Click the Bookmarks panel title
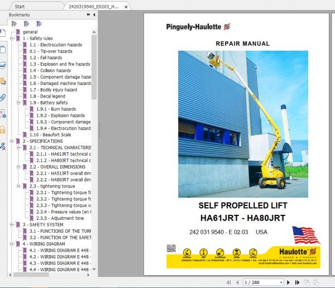This screenshot has width=335, height=288. point(19,15)
